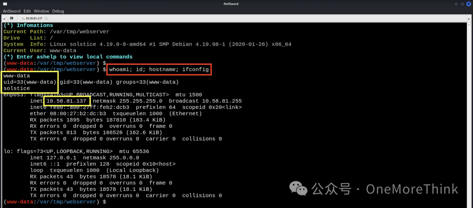Click 'lo: flags=73<UP,LOOPBACK,RUNNING>' line
The width and height of the screenshot is (473, 208).
[x=76, y=152]
